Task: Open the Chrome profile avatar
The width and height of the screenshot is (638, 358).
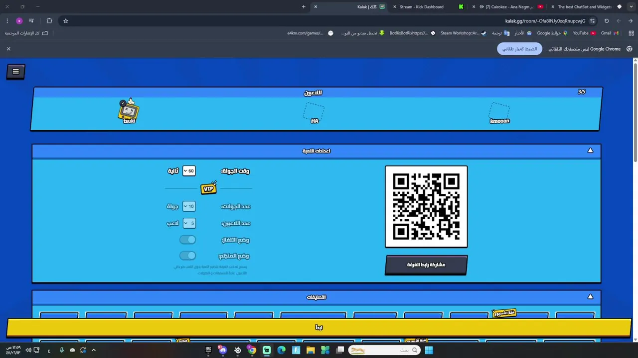Action: [19, 21]
